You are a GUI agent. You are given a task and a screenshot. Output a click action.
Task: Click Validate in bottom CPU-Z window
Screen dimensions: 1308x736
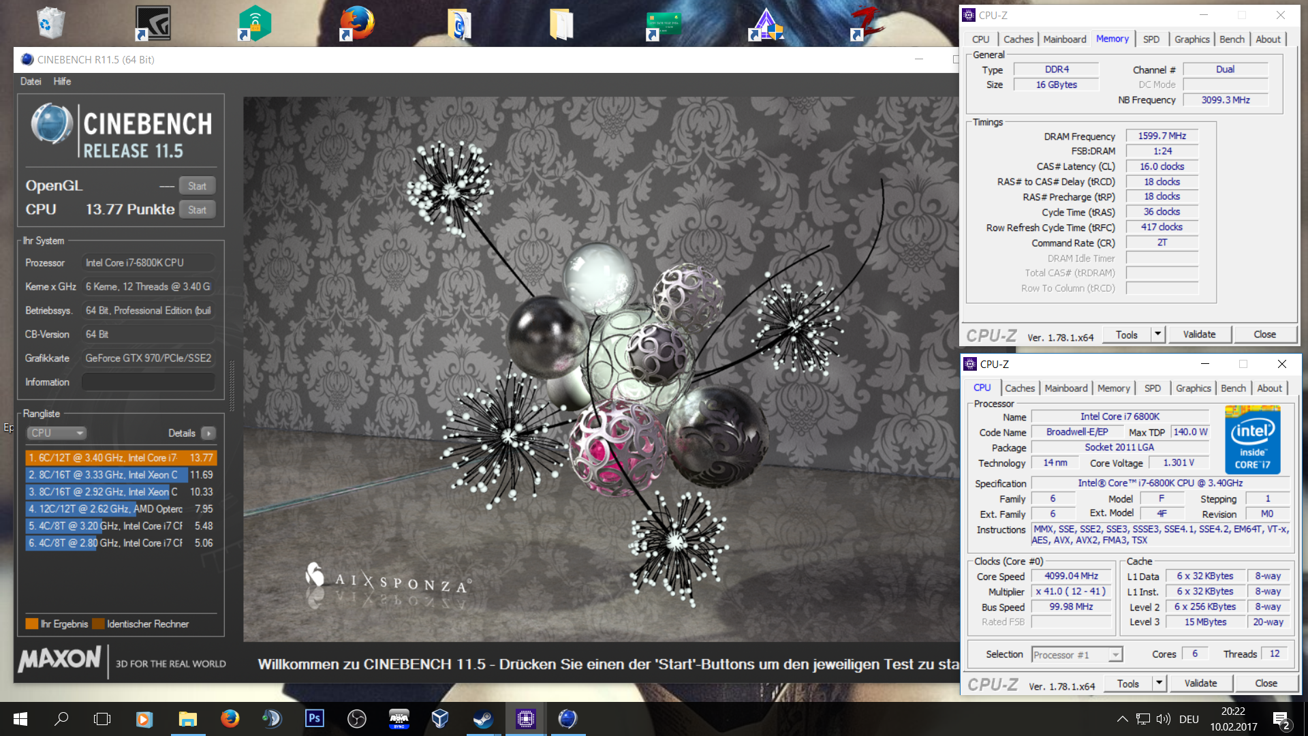tap(1200, 684)
